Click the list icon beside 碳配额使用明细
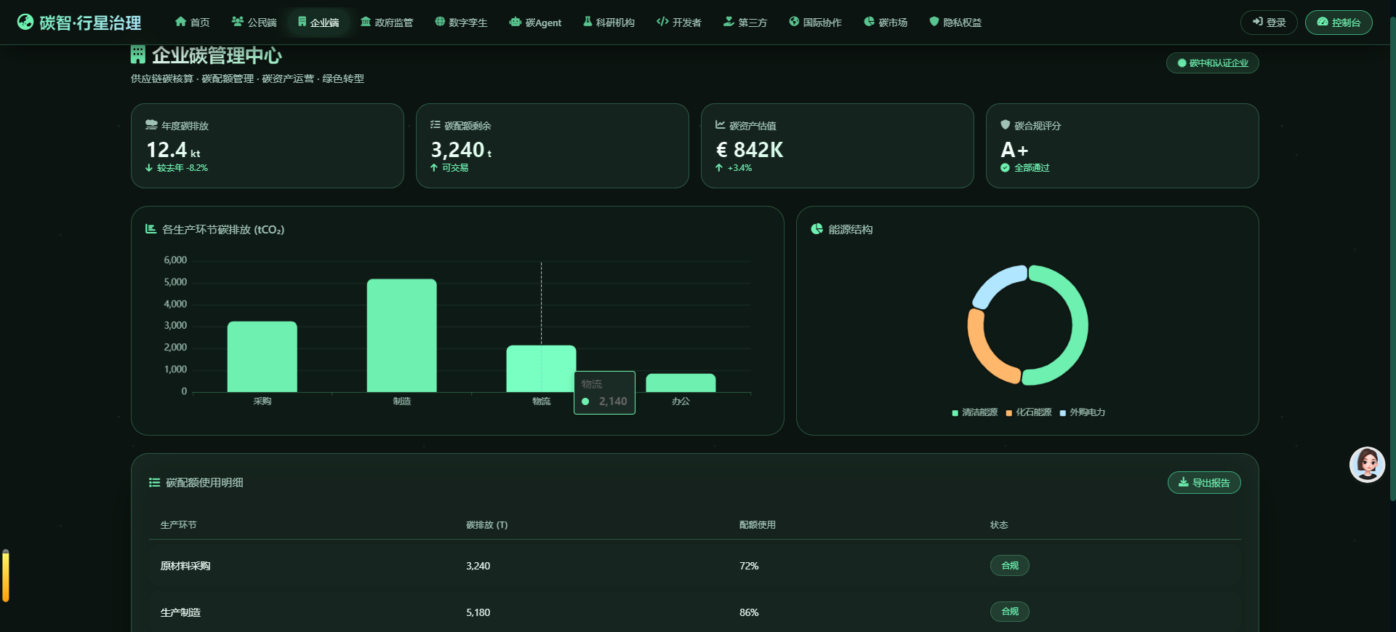Viewport: 1396px width, 632px height. [154, 482]
